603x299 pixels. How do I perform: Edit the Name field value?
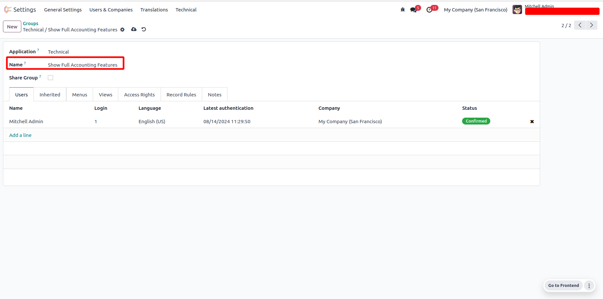click(83, 65)
